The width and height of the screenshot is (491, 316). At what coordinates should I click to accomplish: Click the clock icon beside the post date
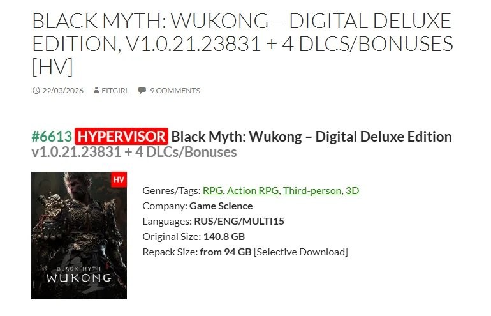pos(36,91)
